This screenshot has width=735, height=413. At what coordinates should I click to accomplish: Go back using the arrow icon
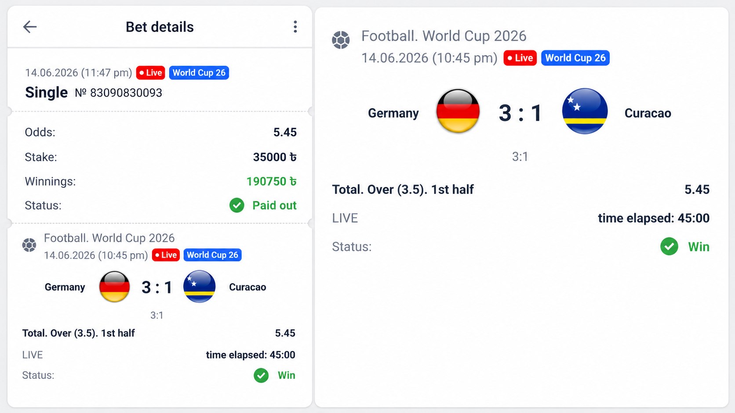29,27
